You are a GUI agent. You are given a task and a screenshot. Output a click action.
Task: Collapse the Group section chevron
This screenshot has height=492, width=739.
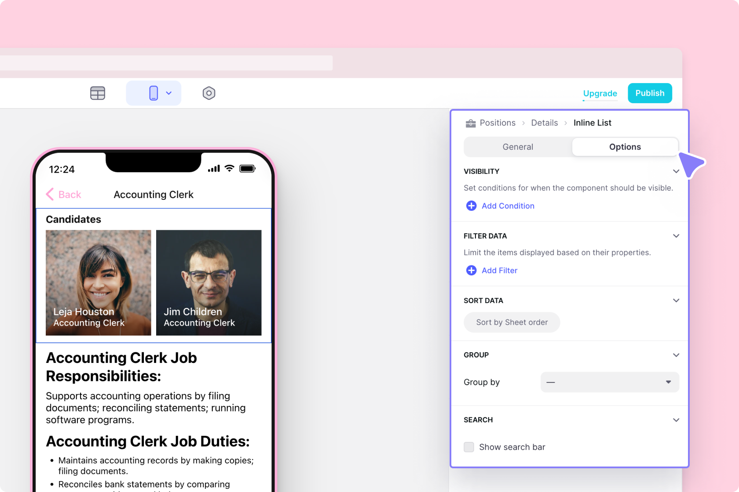(676, 355)
